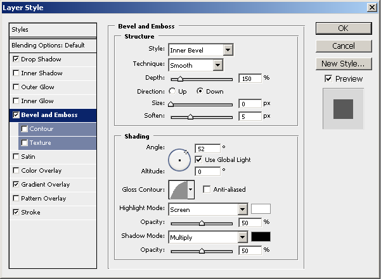
Task: Select the Up direction radio button
Action: point(172,91)
